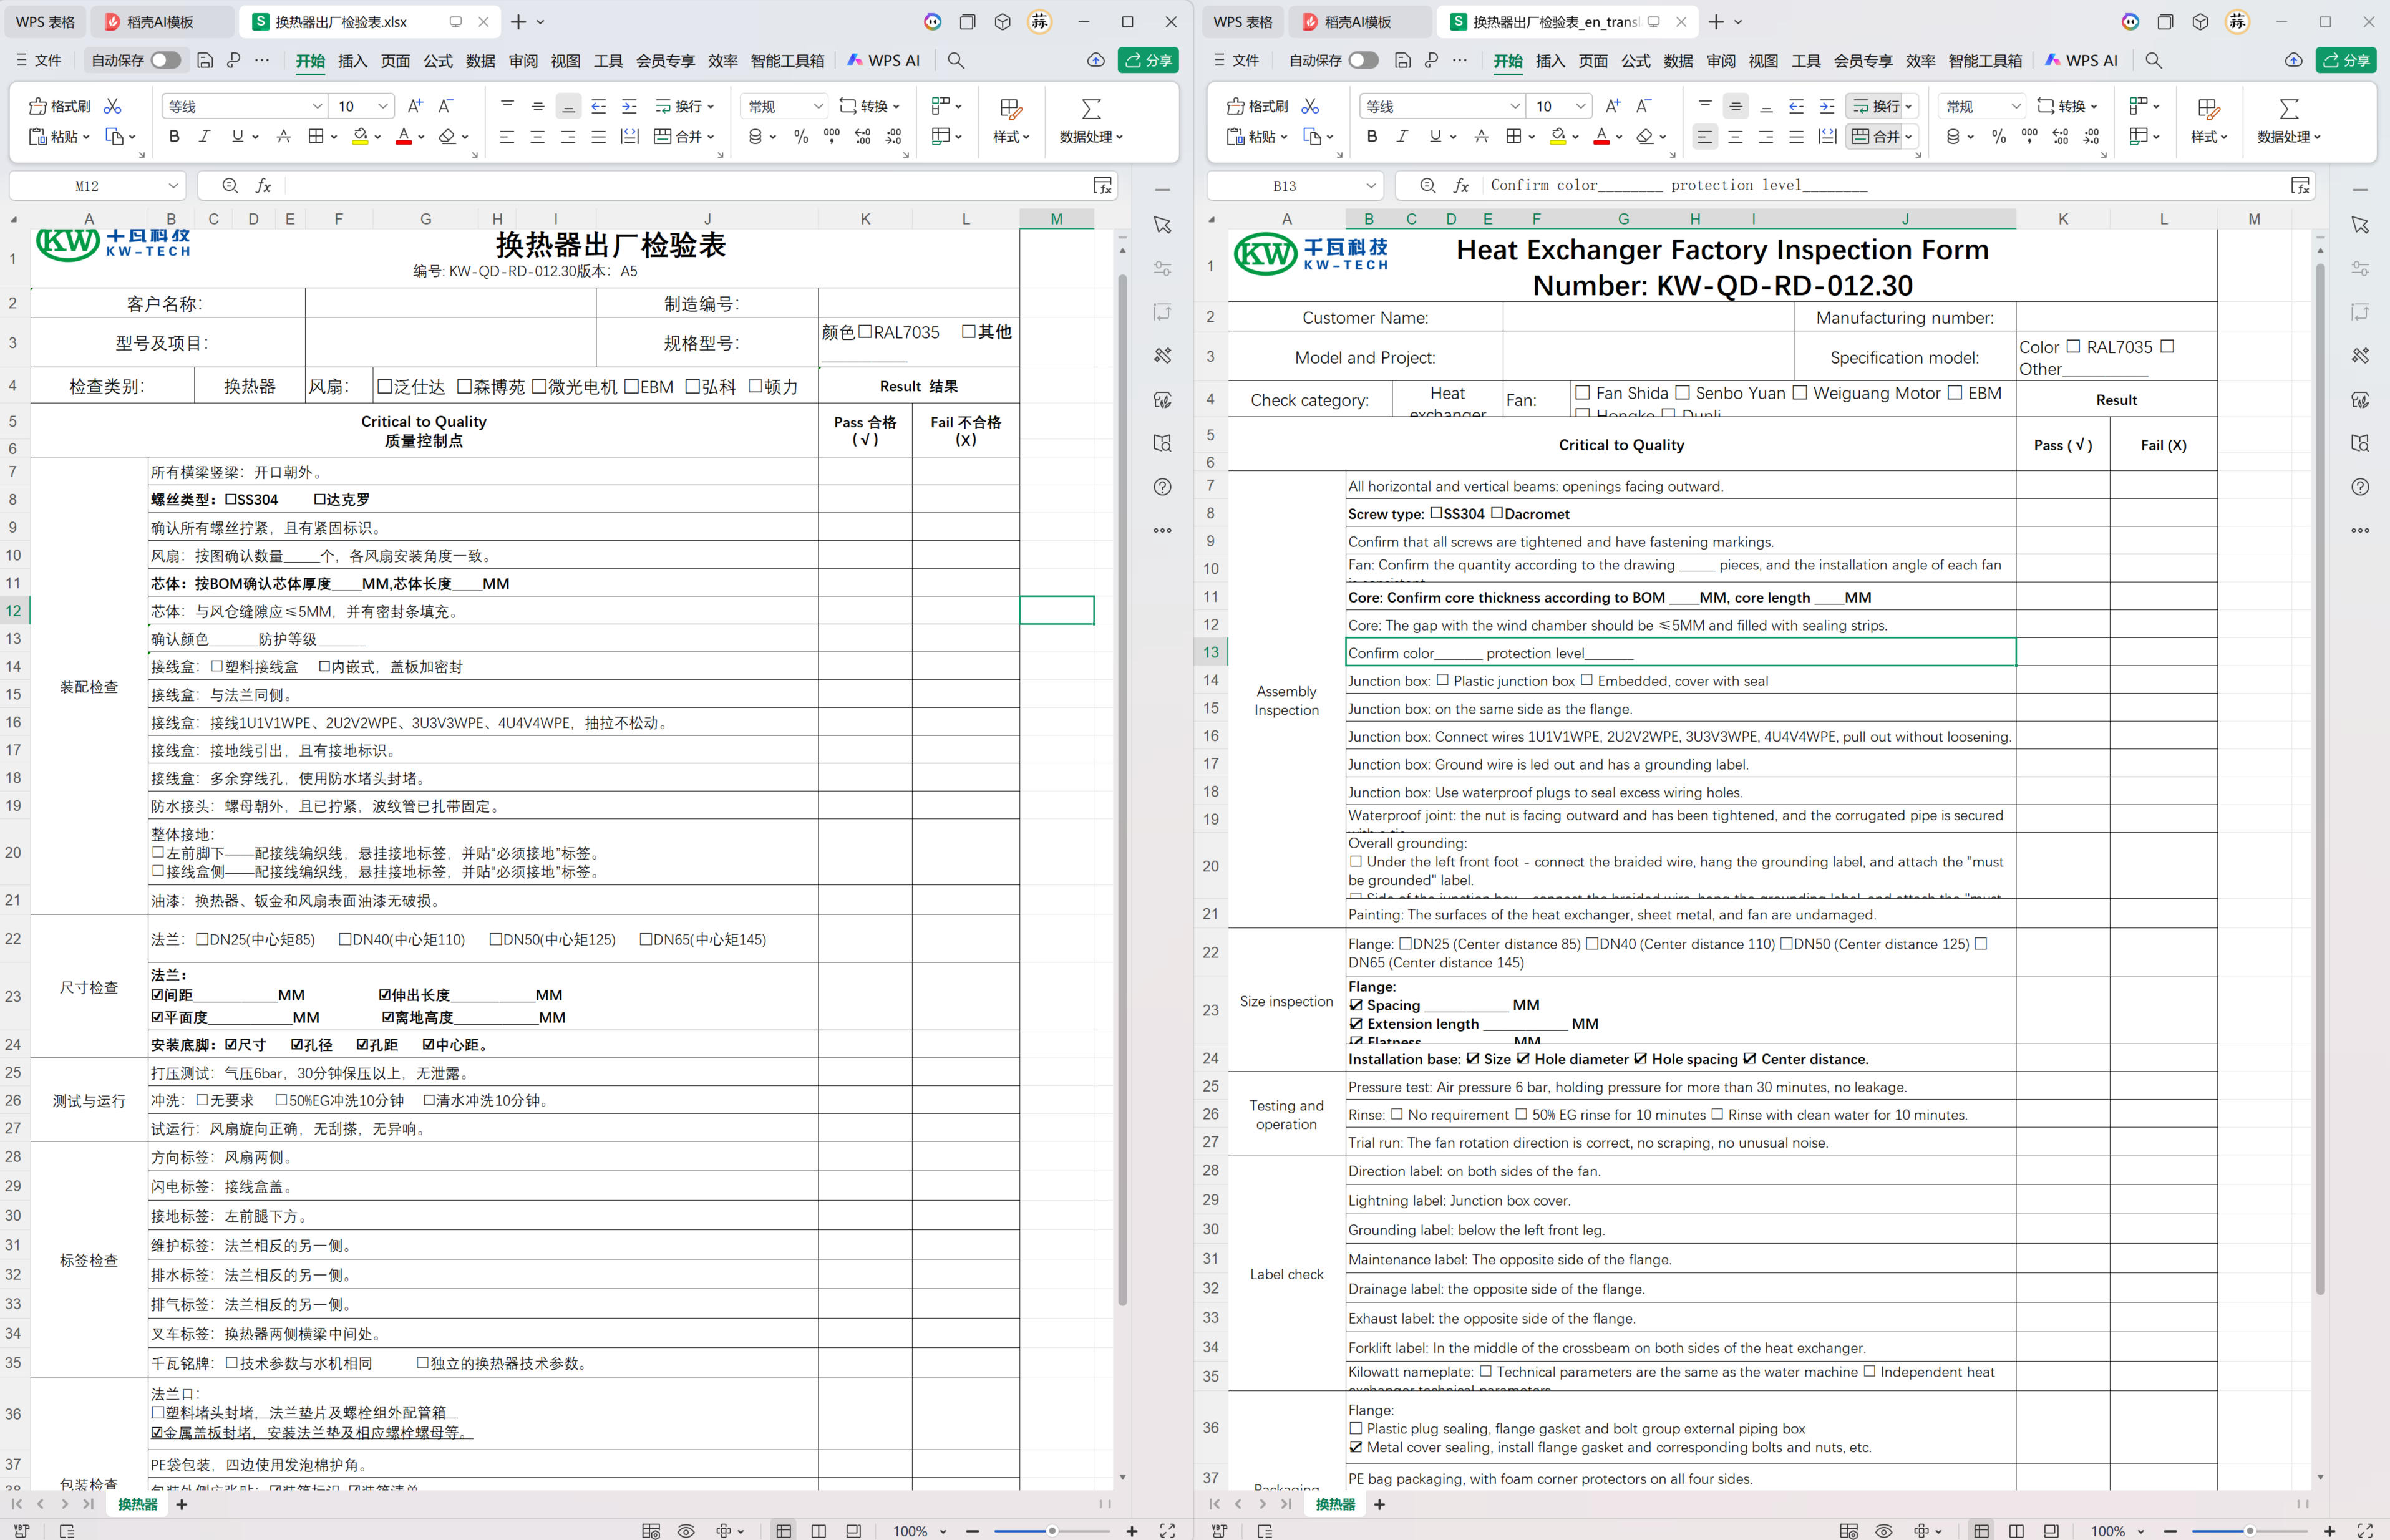The width and height of the screenshot is (2390, 1540).
Task: Click the zoom-out minus icon in right status bar
Action: tap(2170, 1530)
